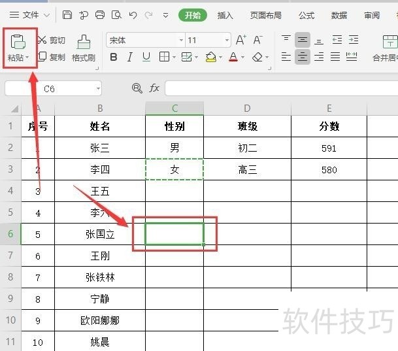Click the Paste clipboard icon
Screen dimensions: 398x351
18,42
